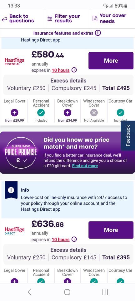
Task: Tap the Hastings Essential logo
Action: pyautogui.click(x=15, y=62)
